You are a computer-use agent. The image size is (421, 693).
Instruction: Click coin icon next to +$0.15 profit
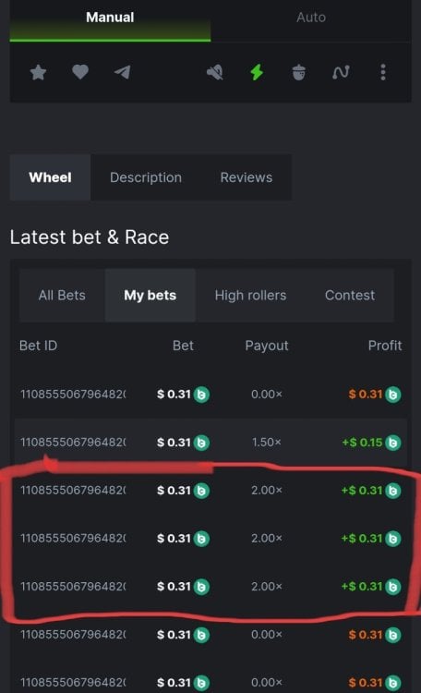pos(393,443)
